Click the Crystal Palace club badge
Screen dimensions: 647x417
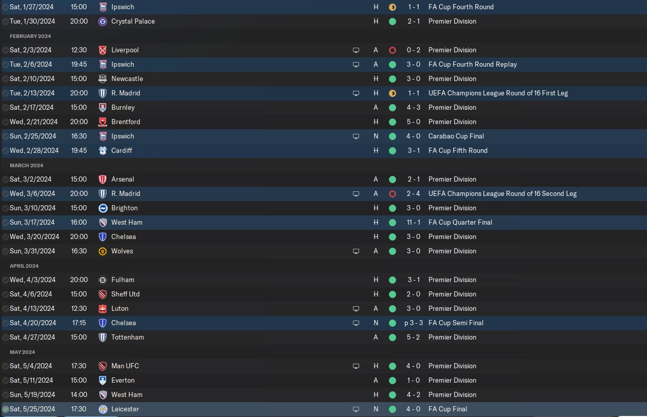(103, 21)
